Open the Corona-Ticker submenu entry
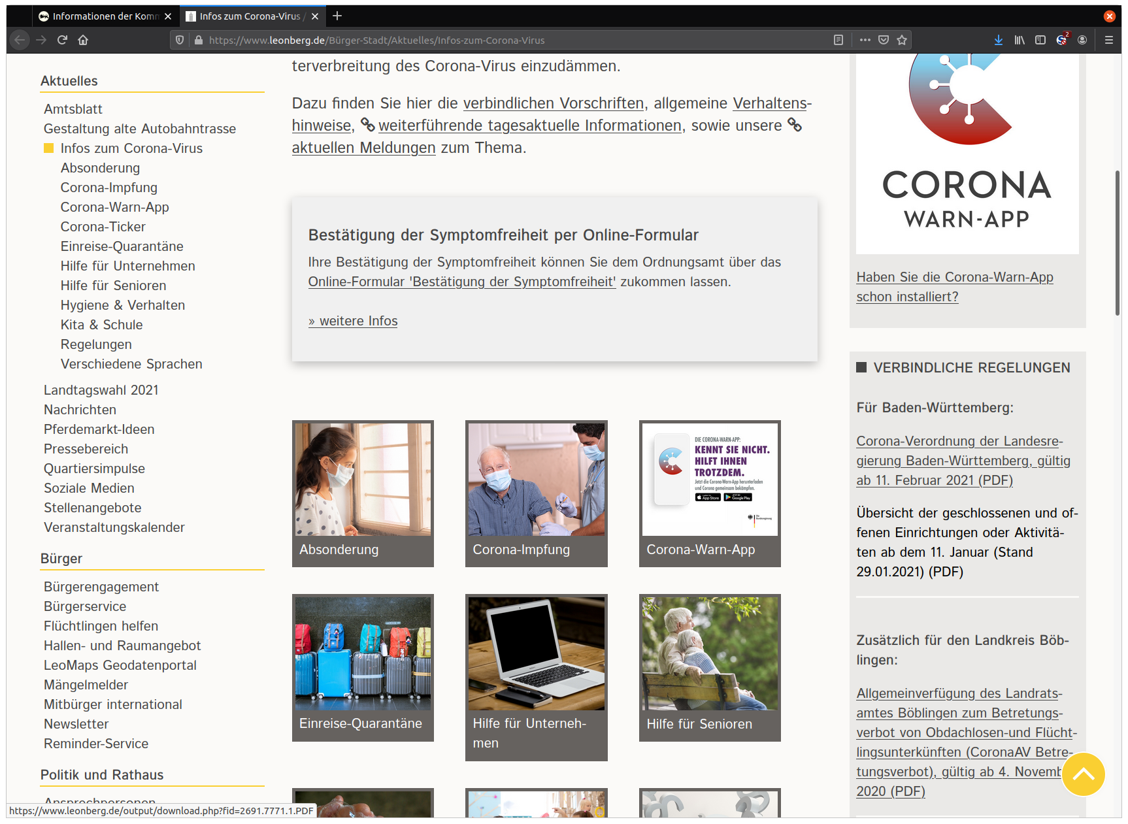Screen dimensions: 1128x824 (x=103, y=227)
